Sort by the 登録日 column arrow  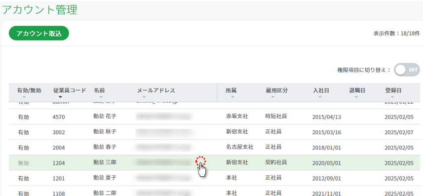[x=392, y=97]
